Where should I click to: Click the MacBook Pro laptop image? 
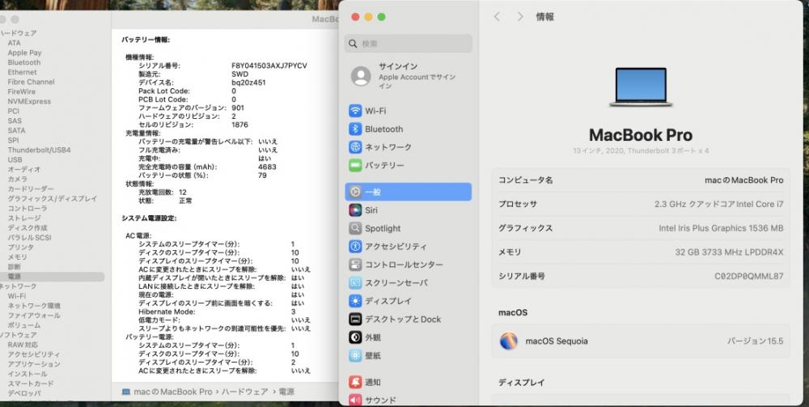coord(640,87)
